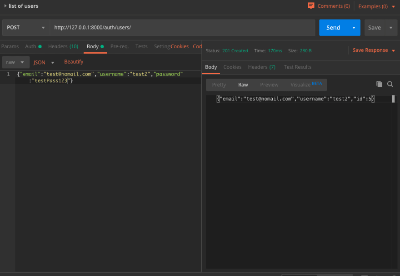Open the Comments (0) panel
Screen dimensions: 400x276
tap(329, 6)
